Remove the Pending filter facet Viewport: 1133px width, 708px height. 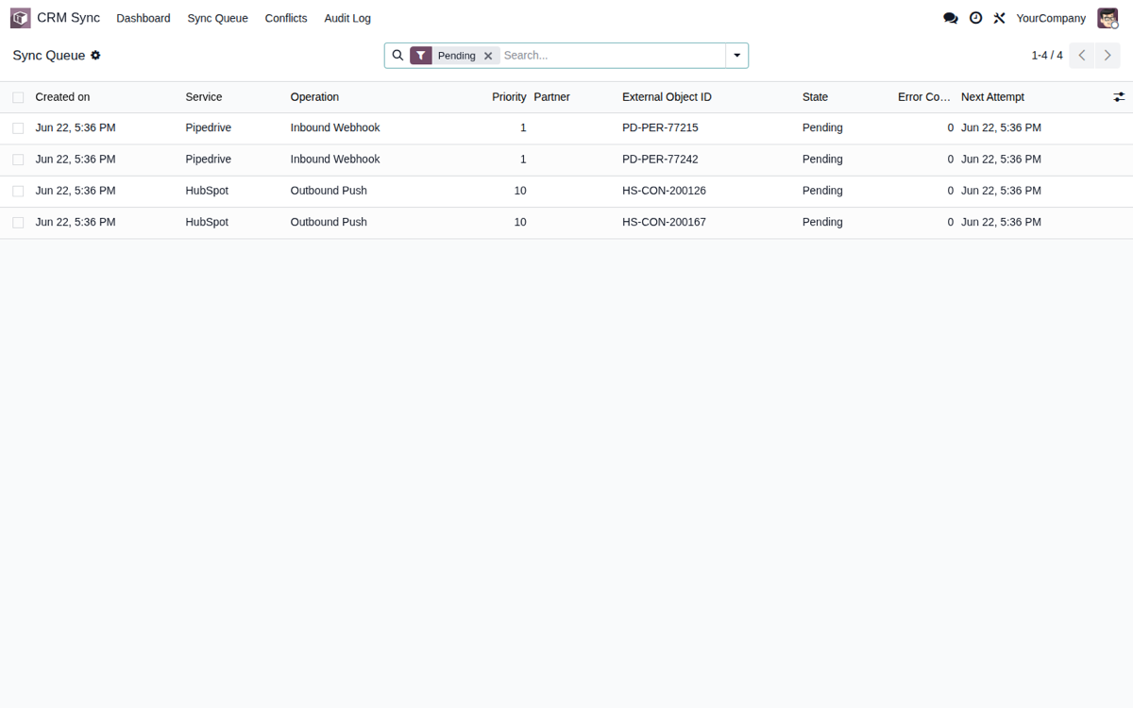coord(488,56)
